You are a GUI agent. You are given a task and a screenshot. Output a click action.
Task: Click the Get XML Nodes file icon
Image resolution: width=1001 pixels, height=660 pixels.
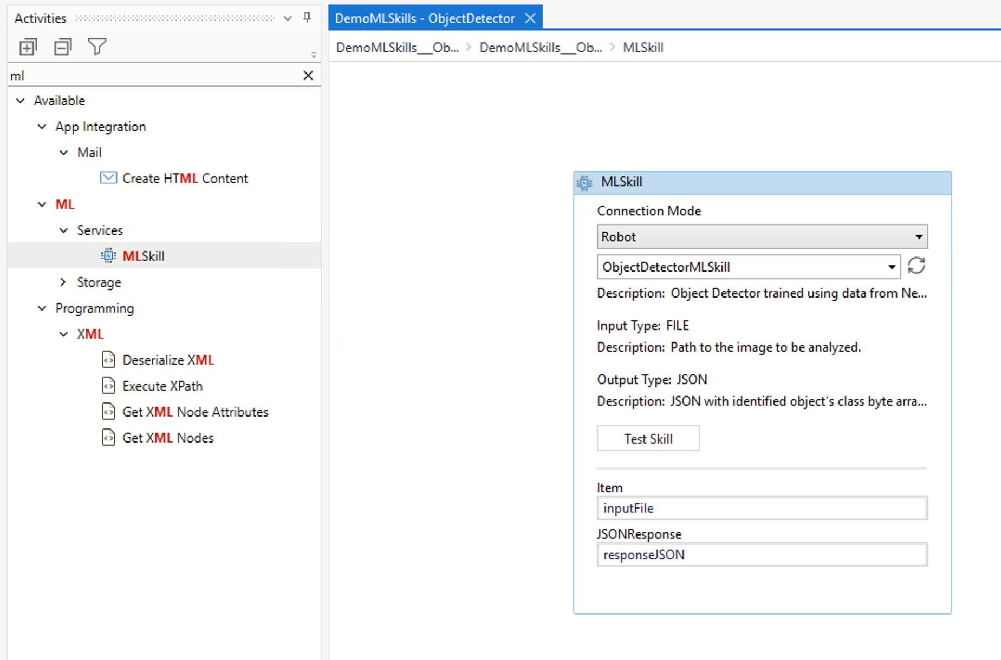click(108, 438)
